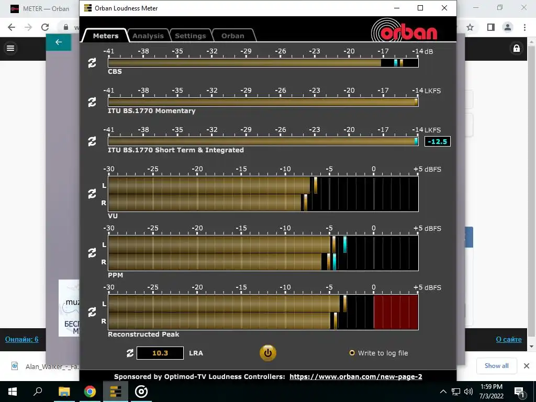Open the volume control in system tray
This screenshot has width=536, height=402.
468,392
